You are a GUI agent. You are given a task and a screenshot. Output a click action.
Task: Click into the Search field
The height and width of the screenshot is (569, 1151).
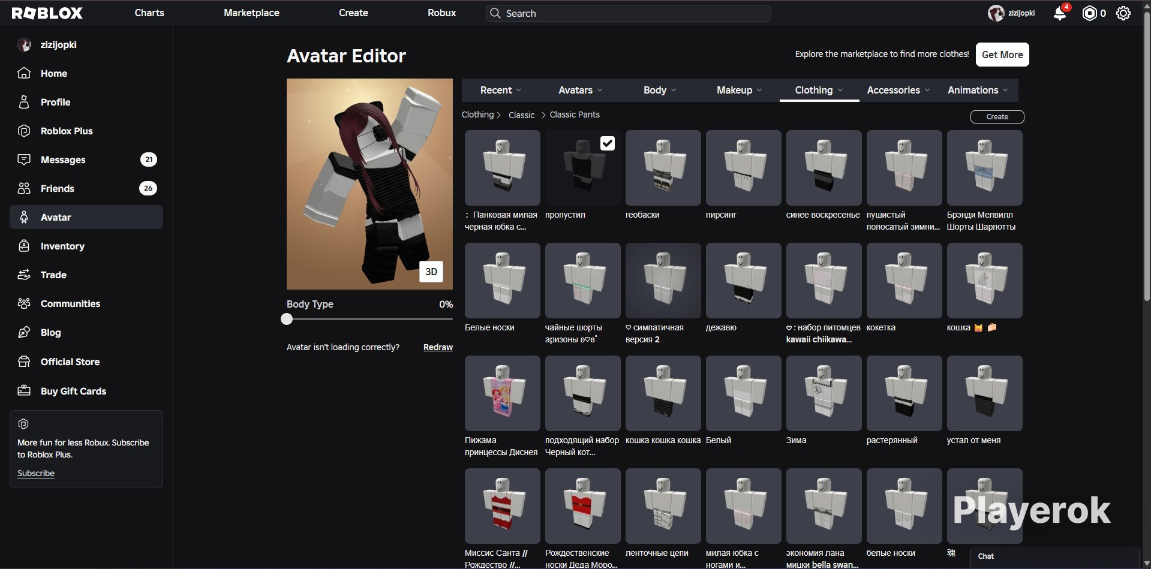pos(628,13)
